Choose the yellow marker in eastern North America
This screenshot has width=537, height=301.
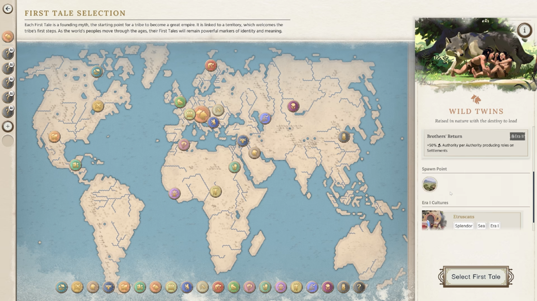[97, 106]
